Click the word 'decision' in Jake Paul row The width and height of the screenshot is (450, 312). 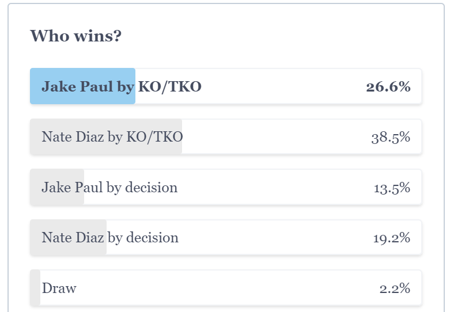point(151,188)
